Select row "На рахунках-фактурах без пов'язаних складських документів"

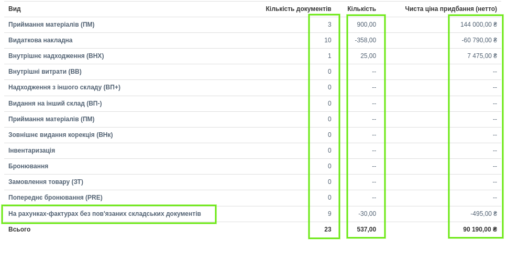coord(105,214)
